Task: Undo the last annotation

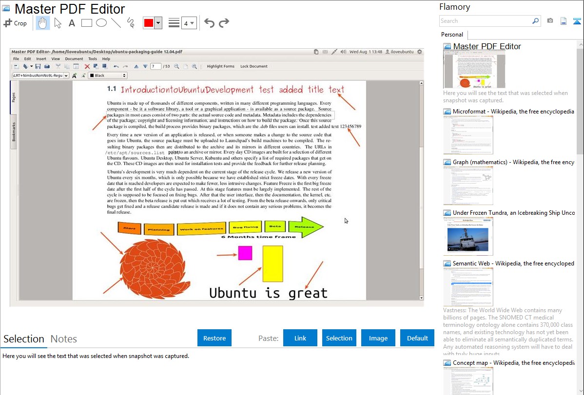Action: [209, 23]
